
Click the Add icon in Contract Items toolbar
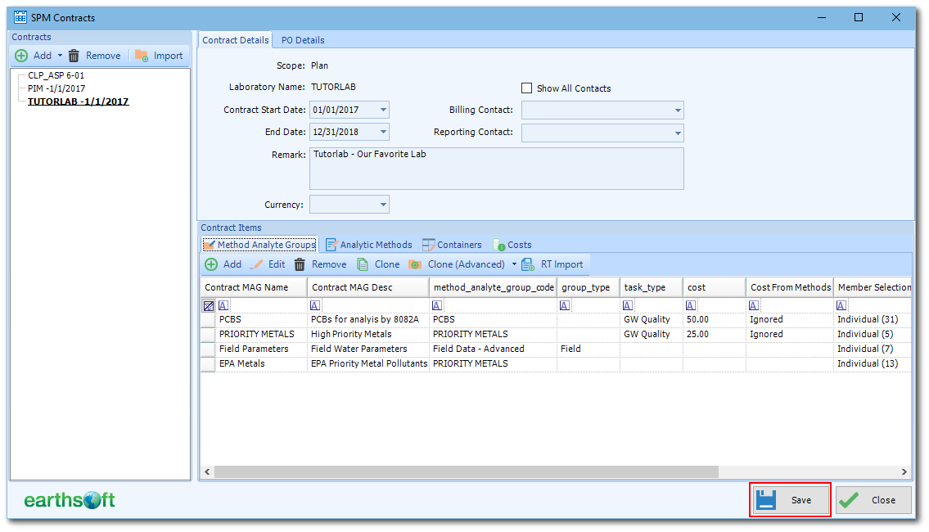pos(211,264)
